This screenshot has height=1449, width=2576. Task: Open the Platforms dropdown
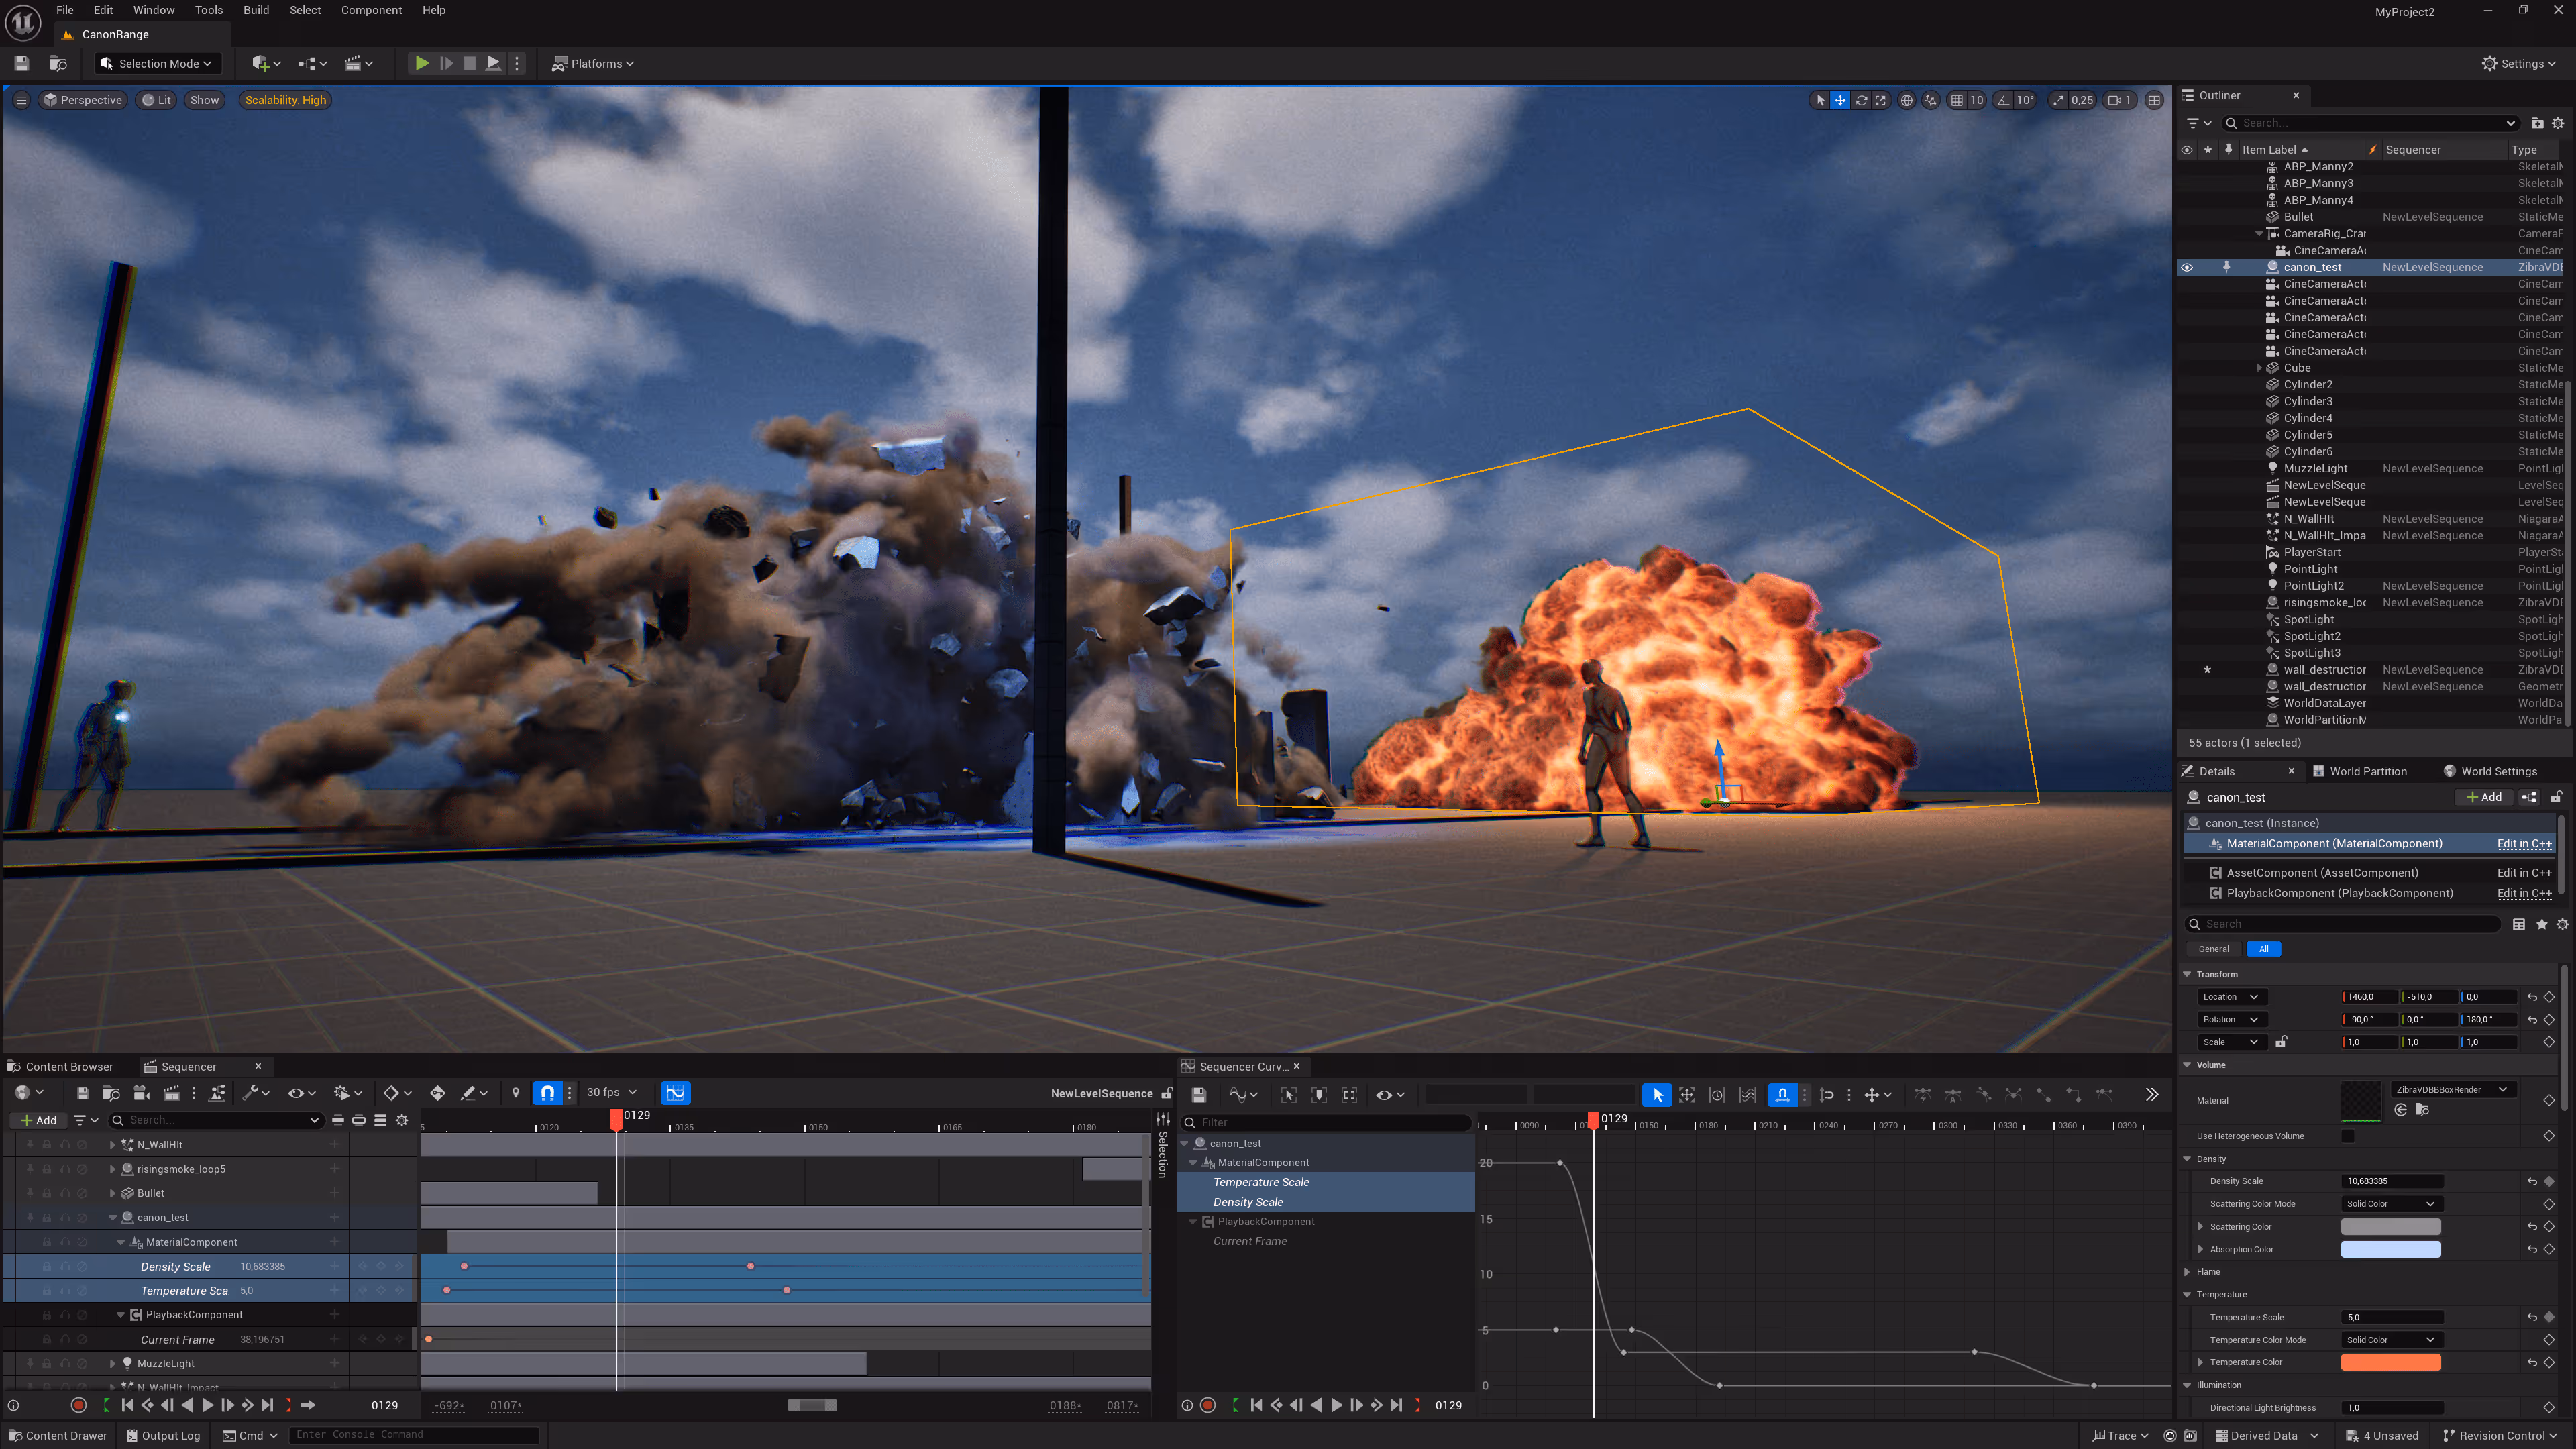click(x=593, y=63)
